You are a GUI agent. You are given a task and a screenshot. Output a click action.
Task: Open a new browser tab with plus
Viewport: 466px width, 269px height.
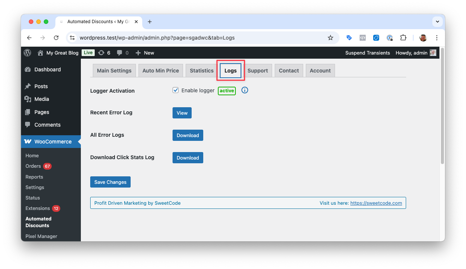pyautogui.click(x=150, y=22)
